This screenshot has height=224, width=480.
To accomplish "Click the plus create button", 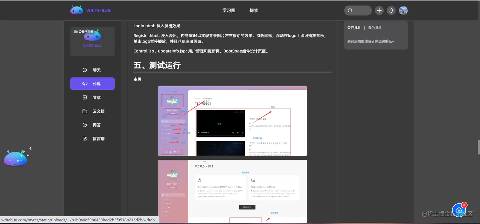I will click(379, 10).
